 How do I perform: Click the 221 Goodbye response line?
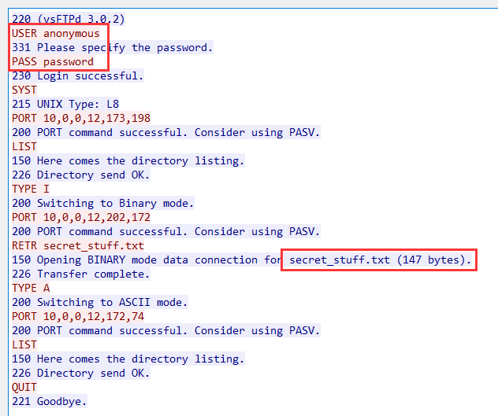point(49,401)
